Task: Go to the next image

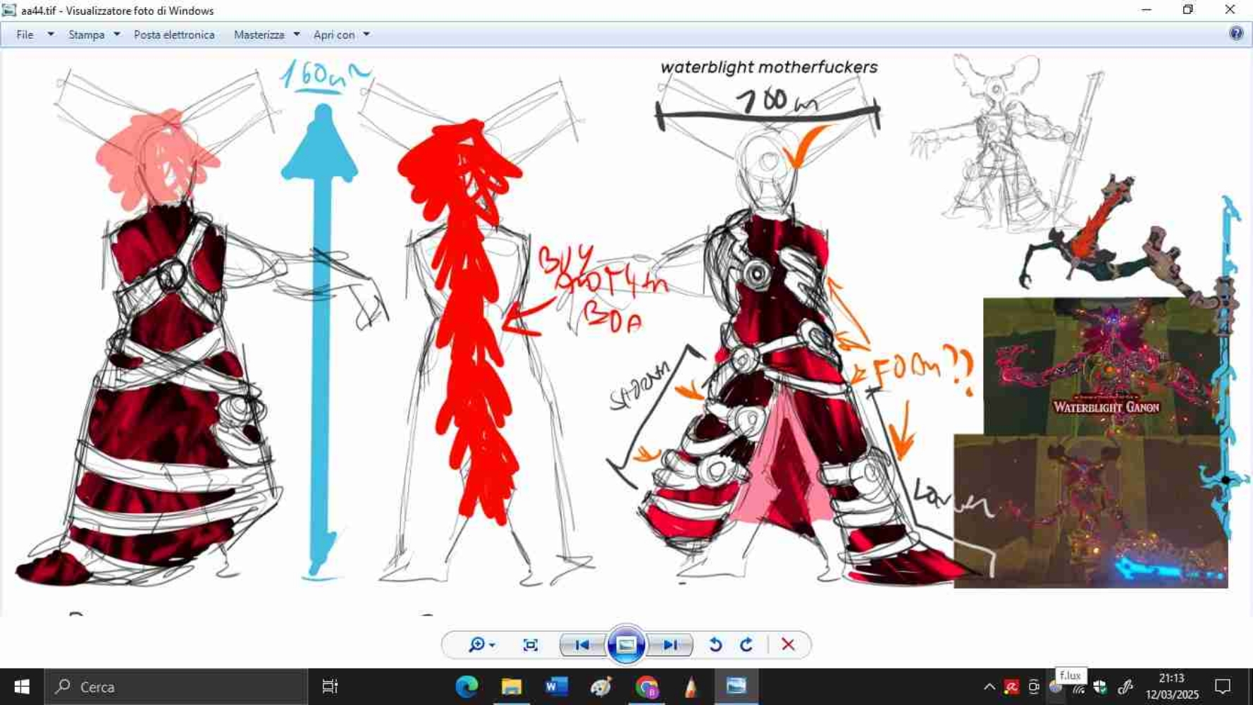Action: (670, 644)
